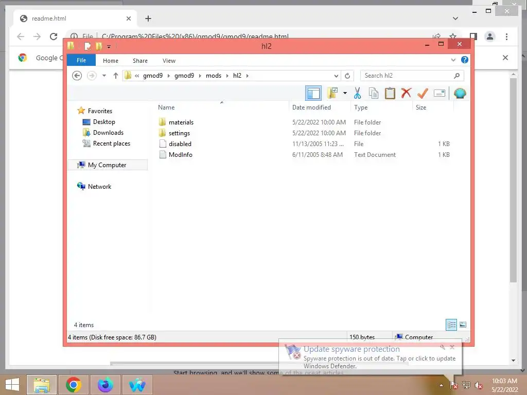Click the muted volume tray icon
This screenshot has width=527, height=395.
pos(478,385)
